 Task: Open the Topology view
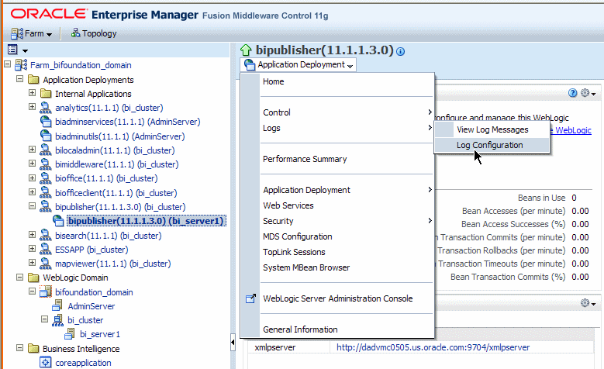(94, 33)
